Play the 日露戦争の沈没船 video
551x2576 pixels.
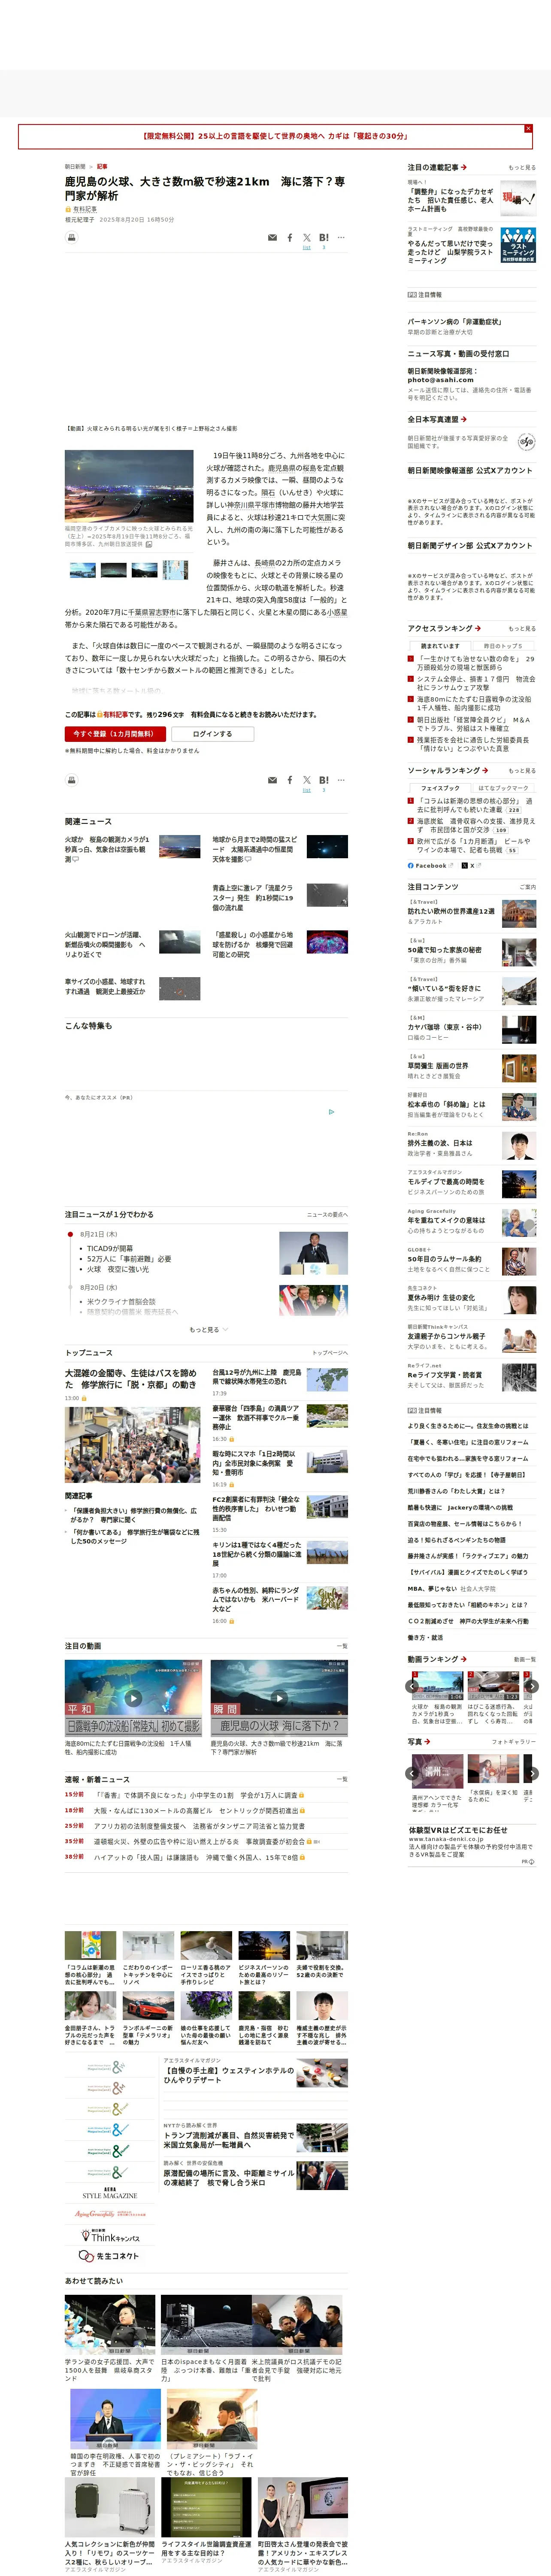[133, 1698]
